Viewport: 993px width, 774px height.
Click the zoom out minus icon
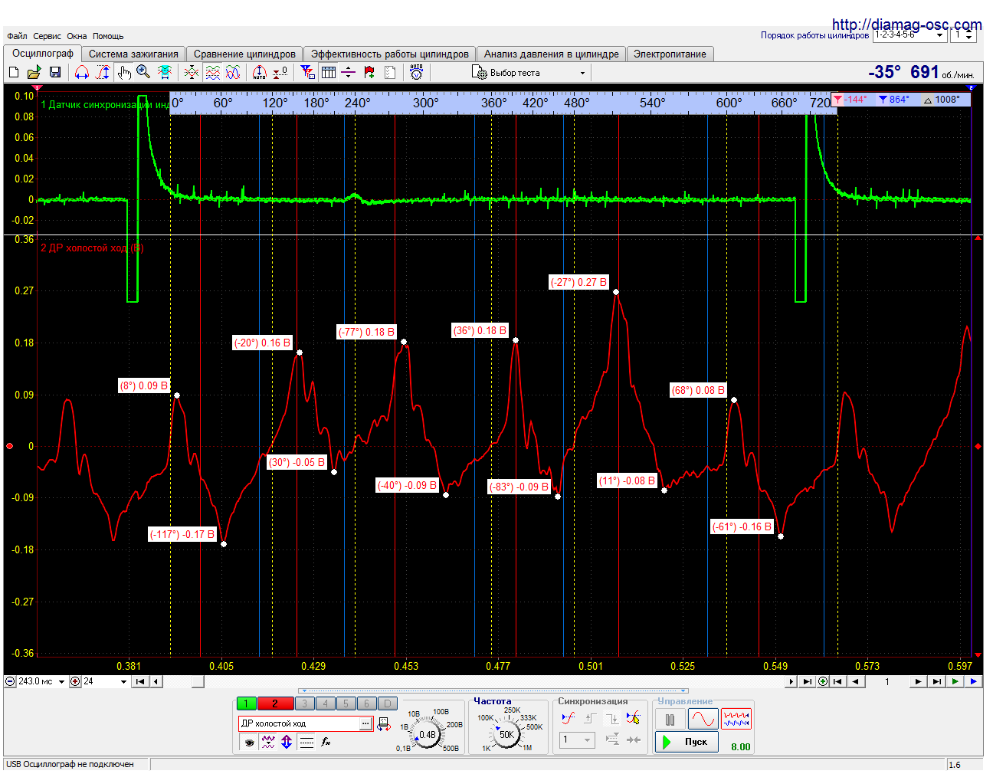point(10,681)
